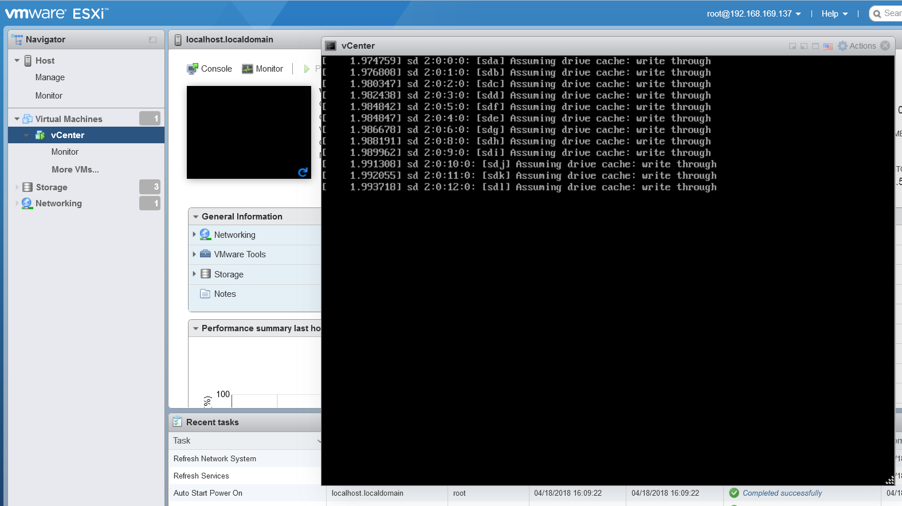The height and width of the screenshot is (506, 902).
Task: Collapse the General Information section
Action: click(196, 217)
